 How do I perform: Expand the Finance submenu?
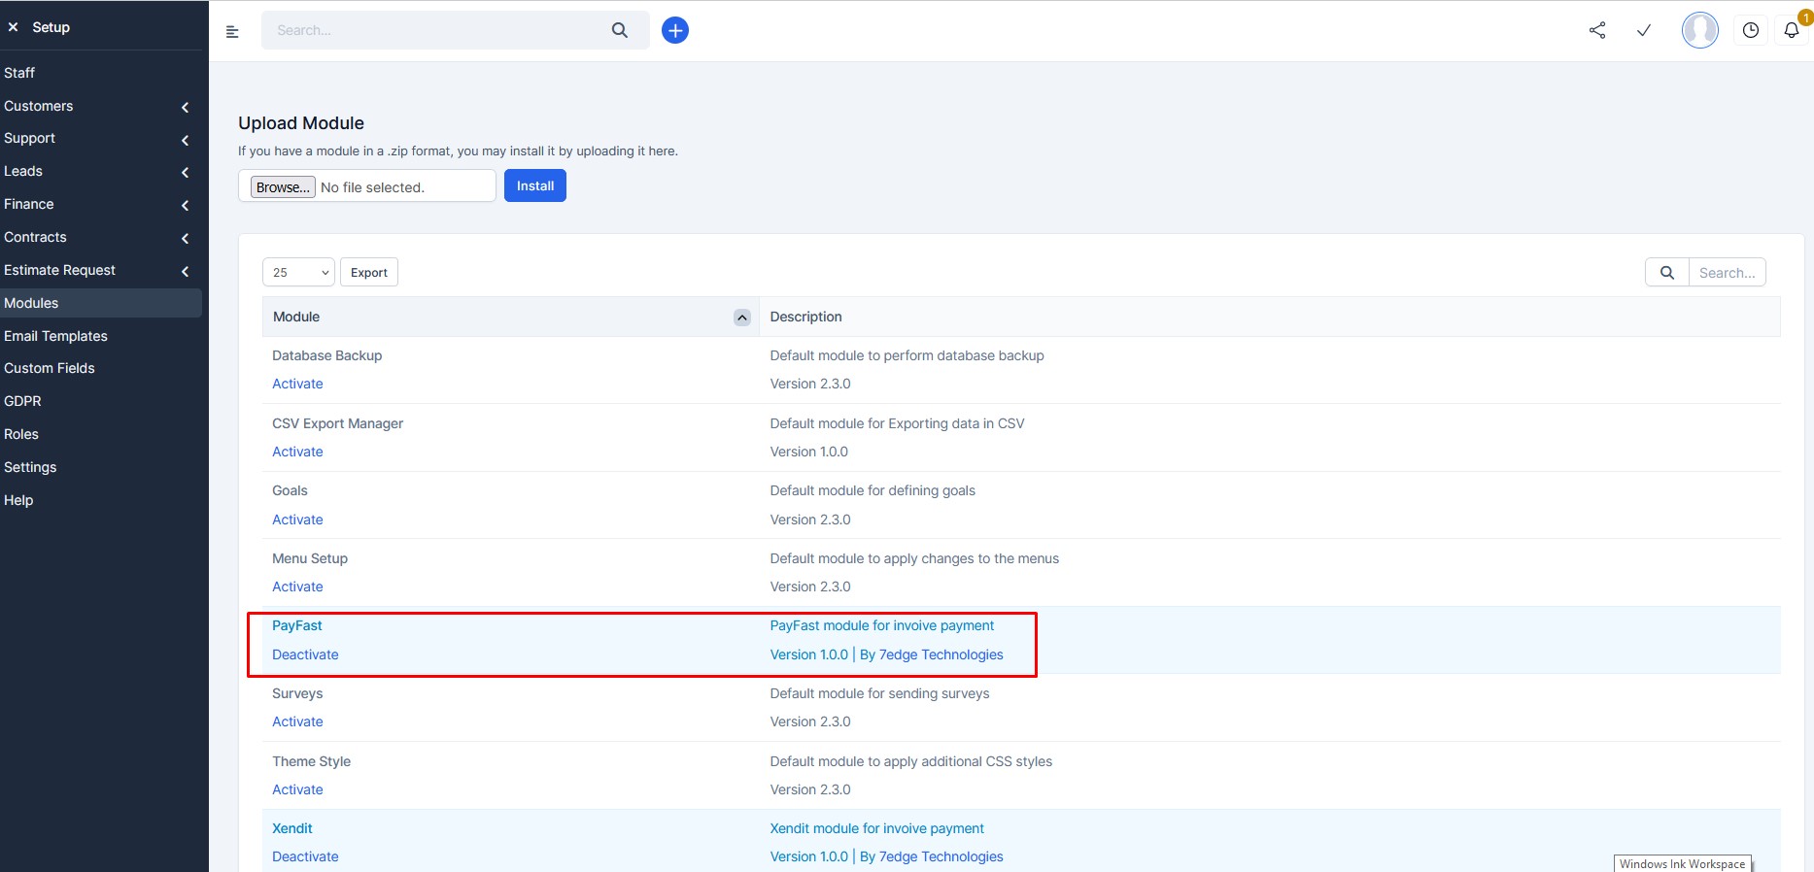(185, 205)
